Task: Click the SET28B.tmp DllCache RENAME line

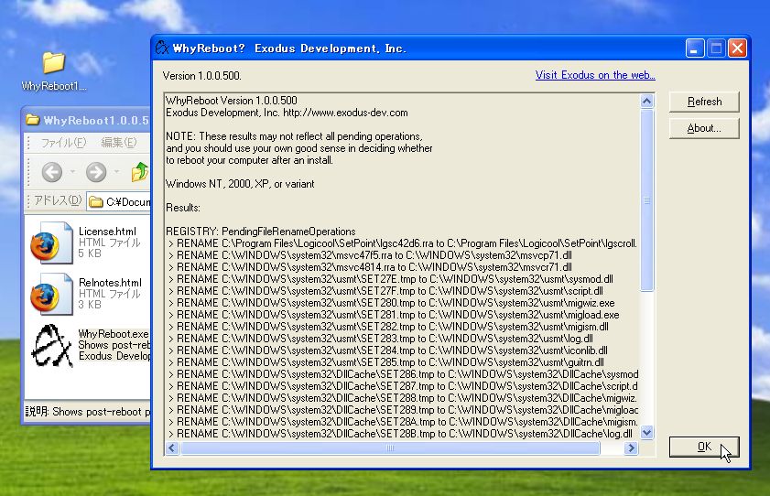Action: point(400,434)
